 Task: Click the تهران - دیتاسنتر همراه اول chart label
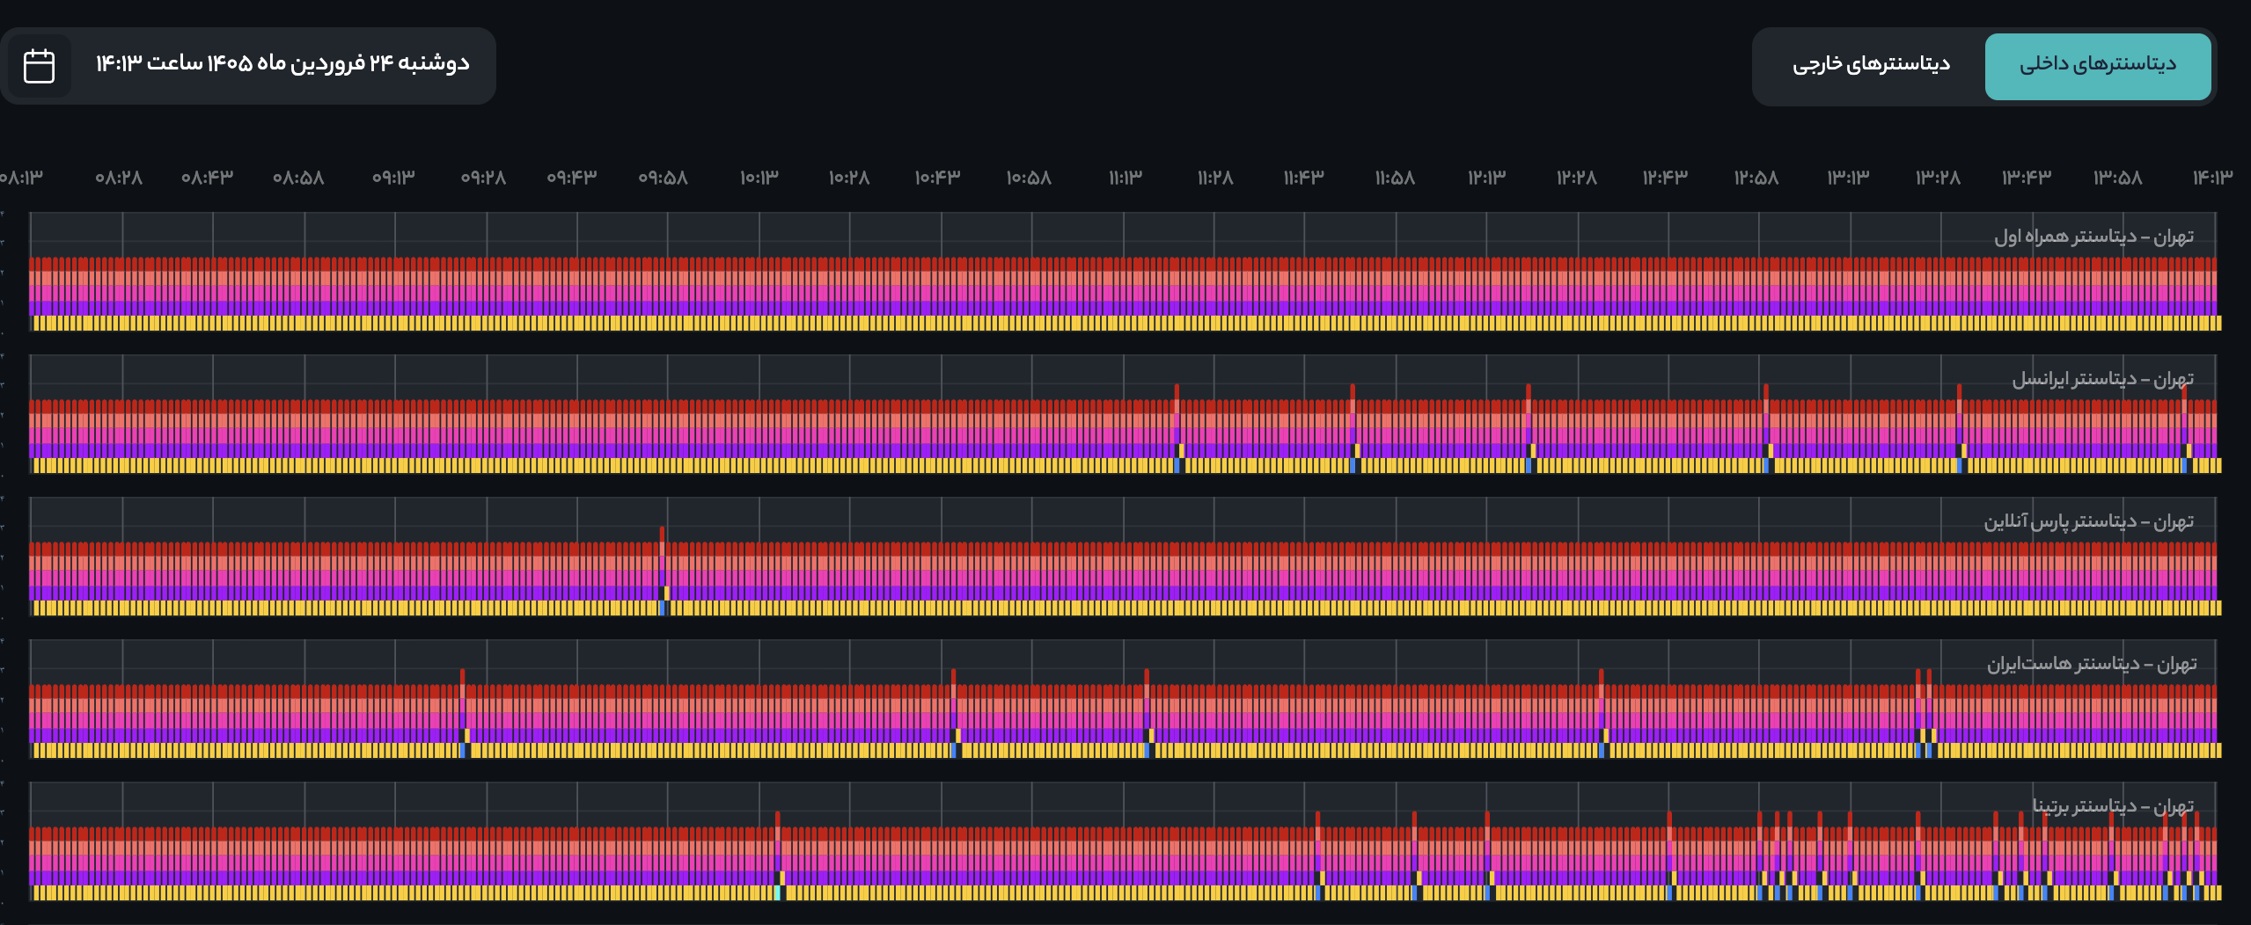(x=2093, y=237)
